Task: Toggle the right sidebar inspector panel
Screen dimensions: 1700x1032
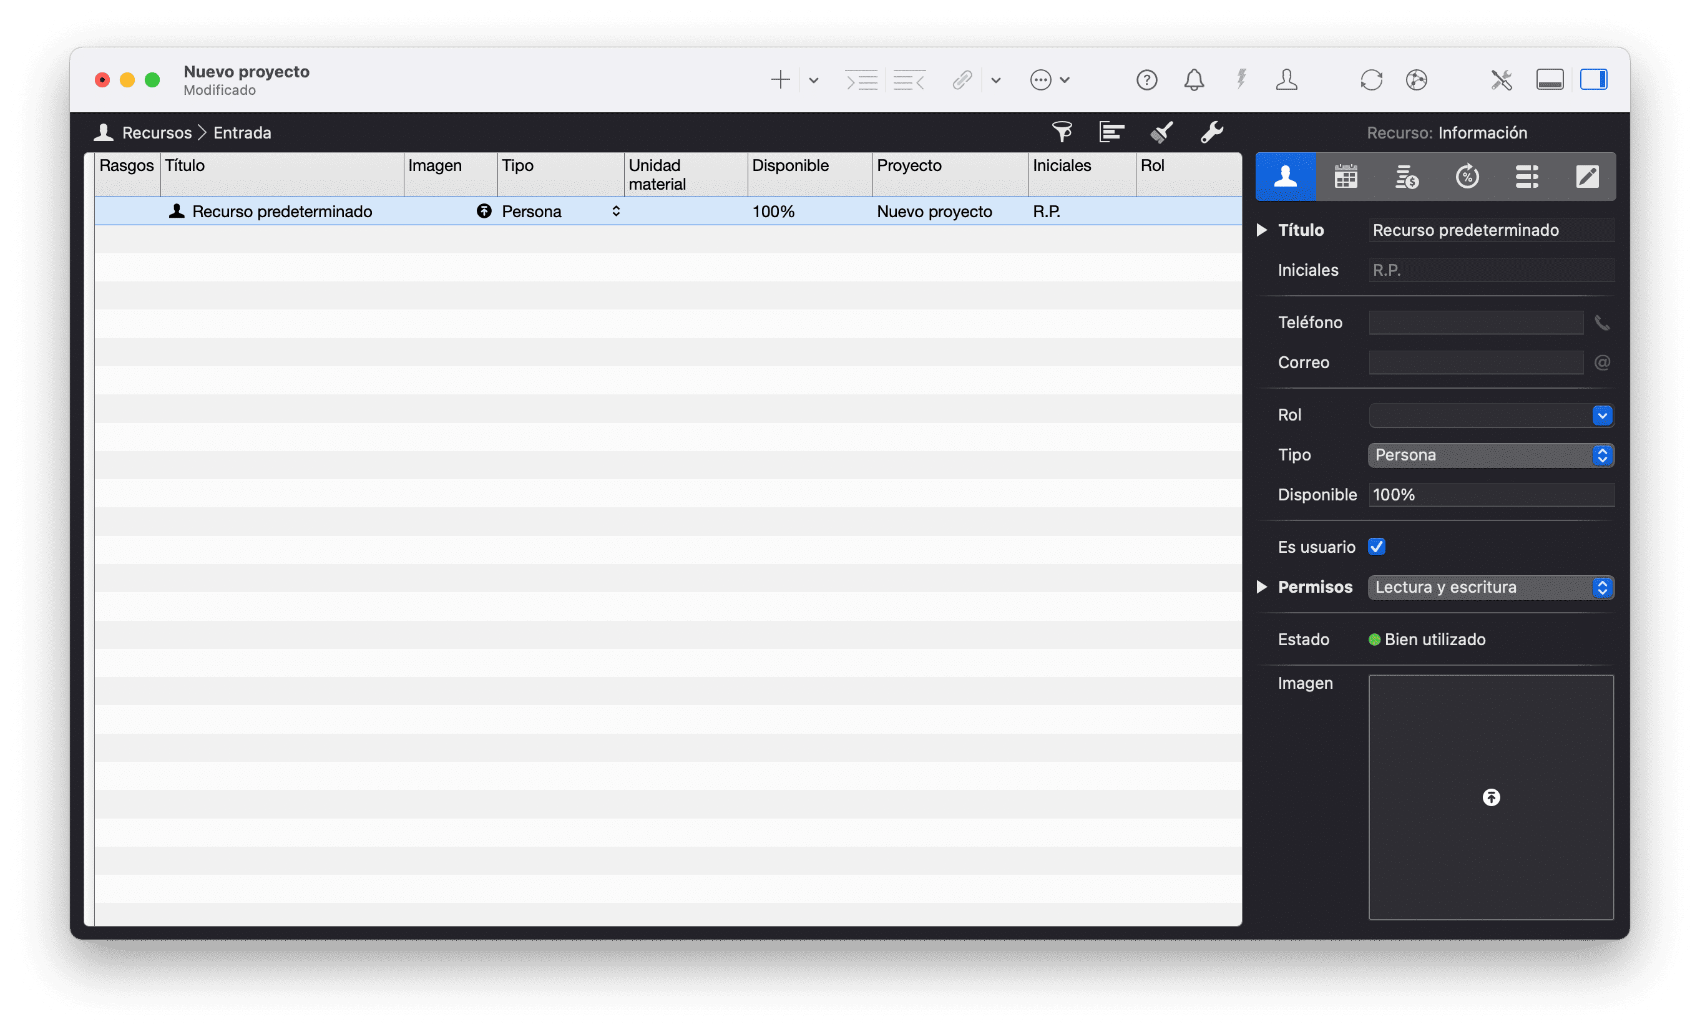Action: [1594, 80]
